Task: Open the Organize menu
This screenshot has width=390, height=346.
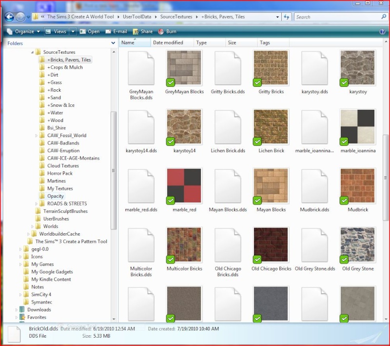Action: tap(23, 32)
